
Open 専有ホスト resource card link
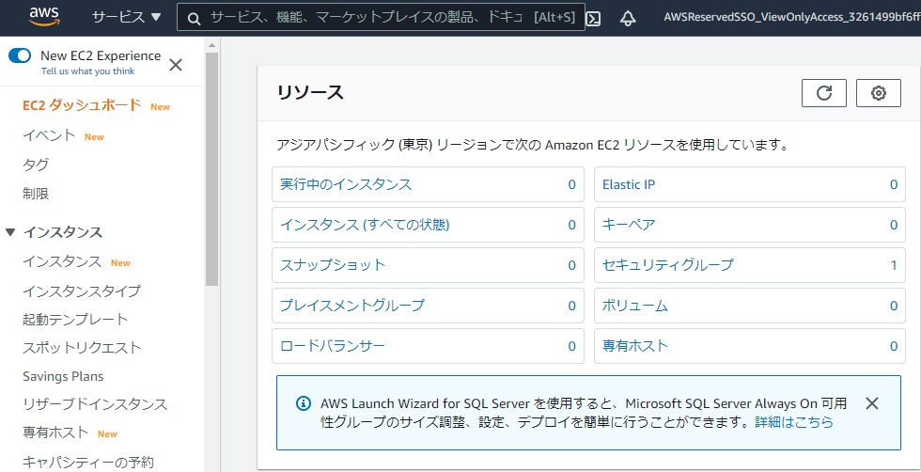[635, 346]
